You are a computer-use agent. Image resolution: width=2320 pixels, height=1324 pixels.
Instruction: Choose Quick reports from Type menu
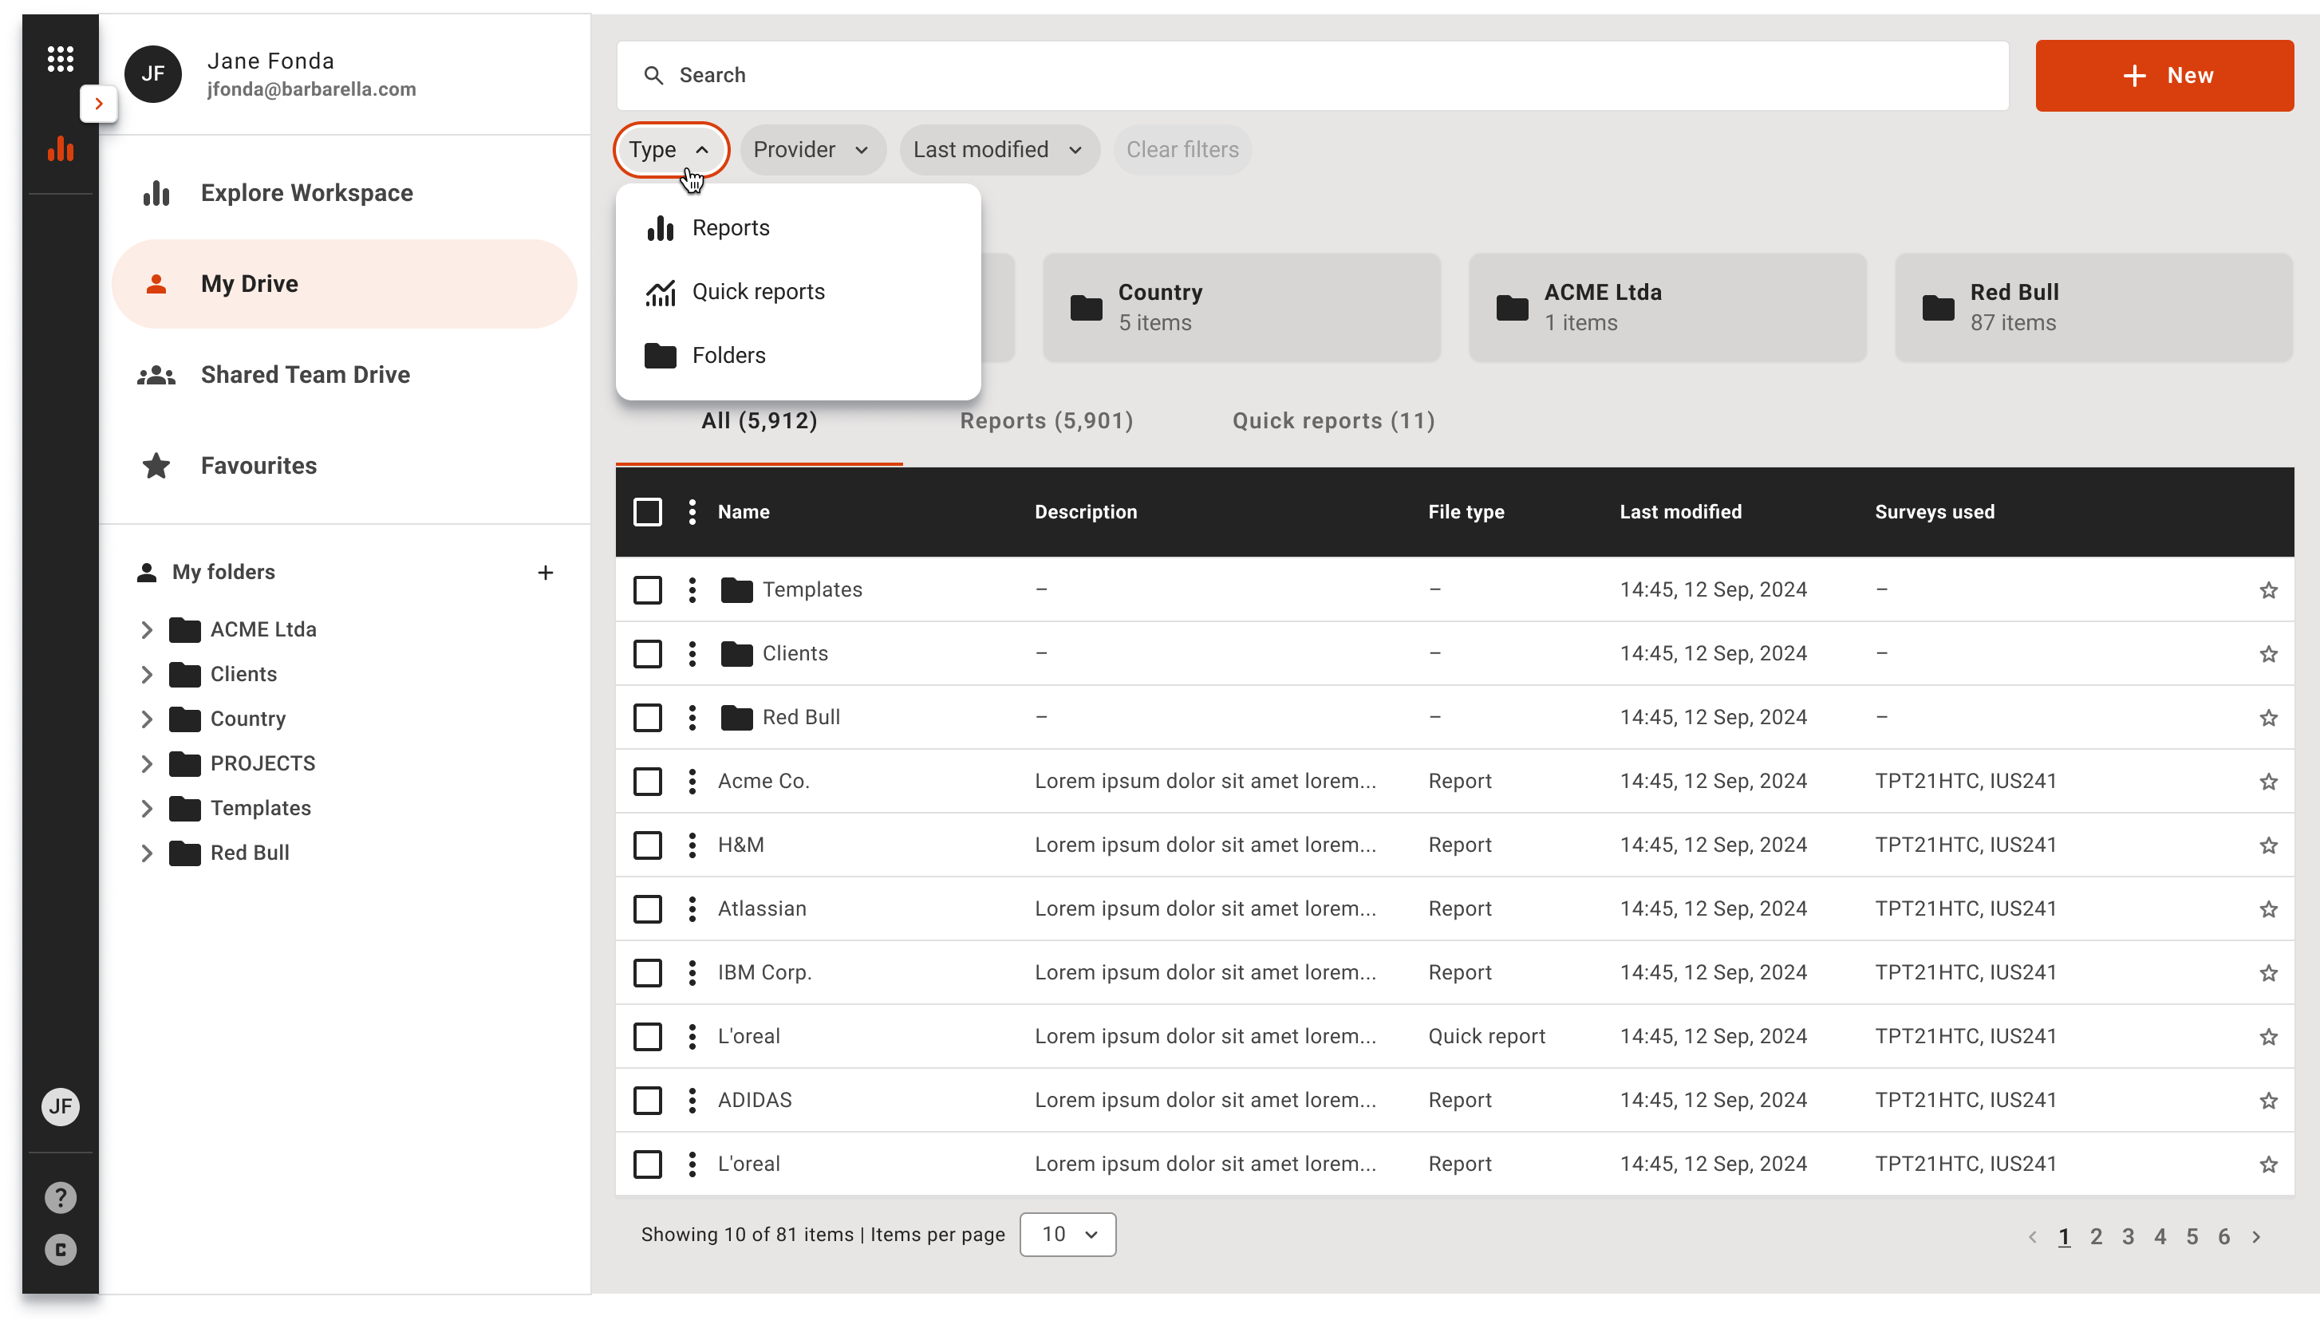click(x=758, y=292)
